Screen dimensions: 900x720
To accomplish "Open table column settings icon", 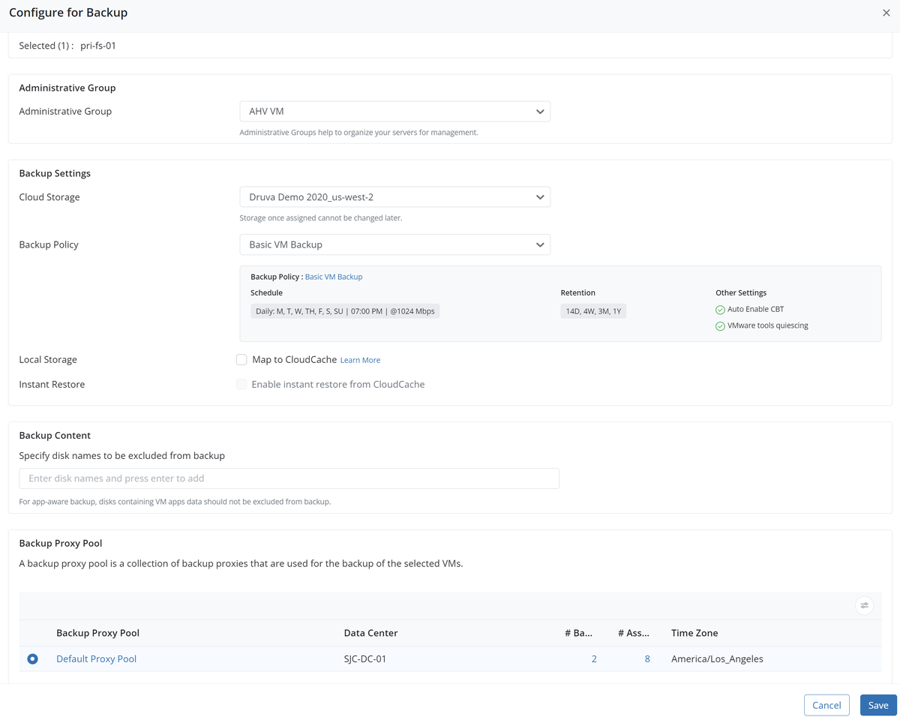I will coord(864,605).
